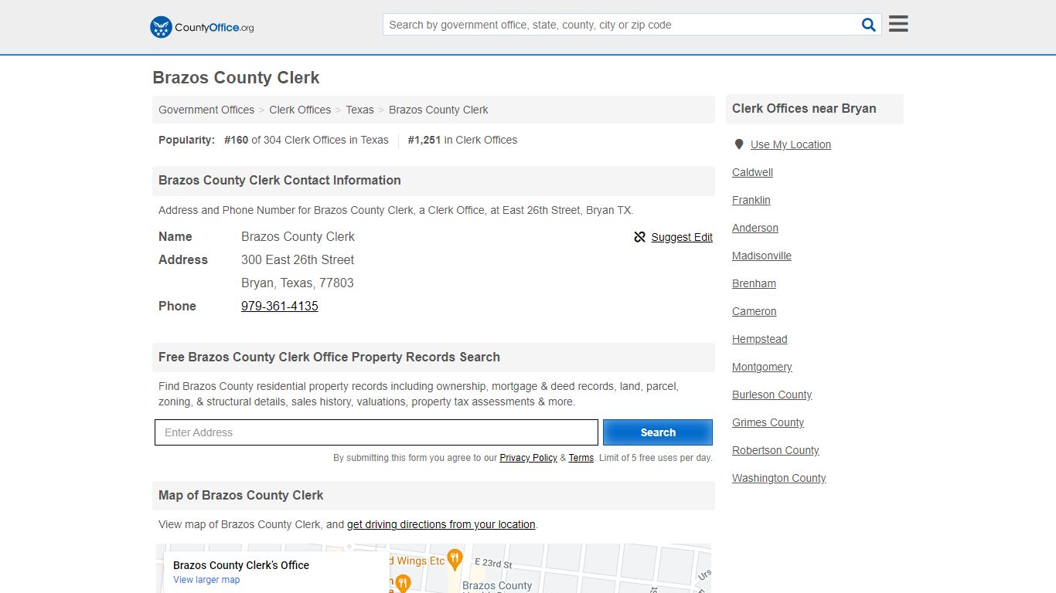Open Franklin clerk office link

pos(751,200)
